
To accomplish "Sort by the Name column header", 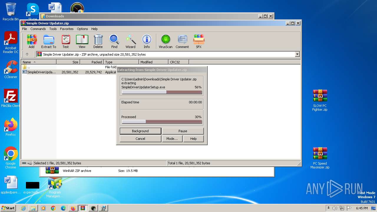I will tap(39, 62).
